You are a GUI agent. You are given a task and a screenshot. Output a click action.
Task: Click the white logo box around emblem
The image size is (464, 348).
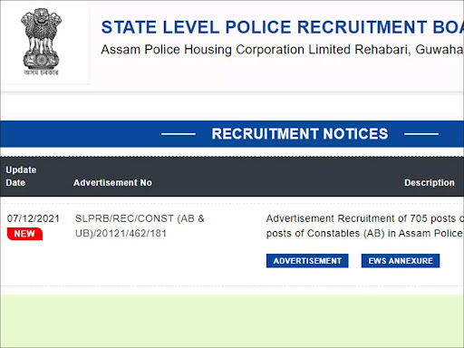click(x=45, y=43)
